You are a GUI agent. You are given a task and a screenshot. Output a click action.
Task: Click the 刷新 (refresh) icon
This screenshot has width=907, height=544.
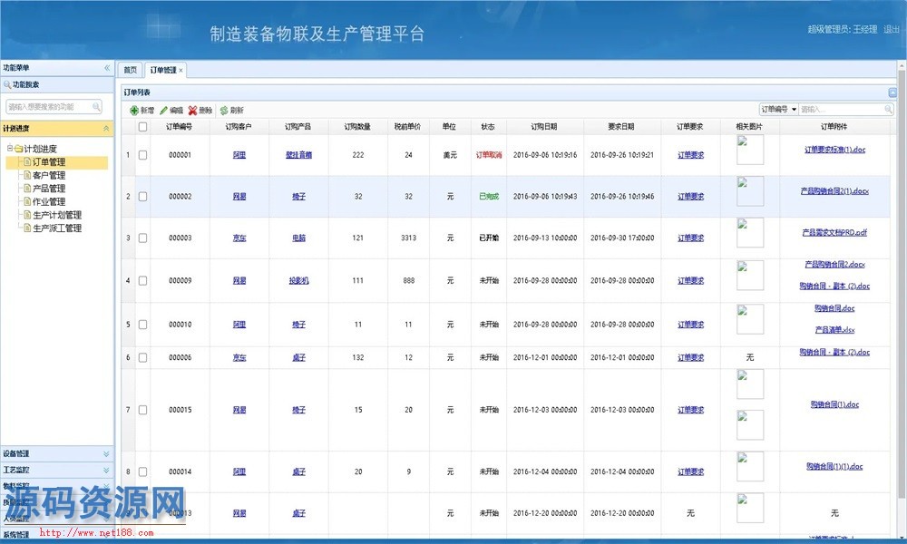click(223, 110)
